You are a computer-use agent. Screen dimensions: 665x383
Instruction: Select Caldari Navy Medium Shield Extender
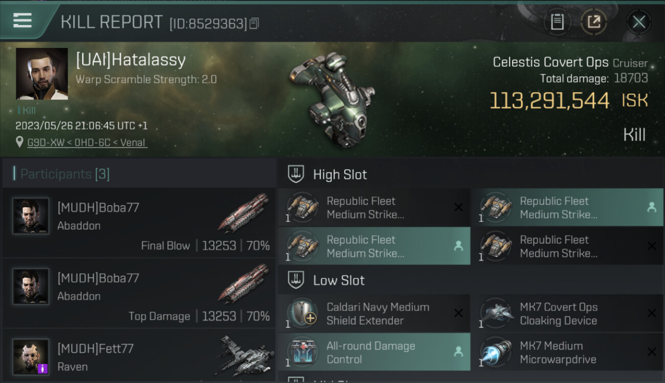[374, 314]
